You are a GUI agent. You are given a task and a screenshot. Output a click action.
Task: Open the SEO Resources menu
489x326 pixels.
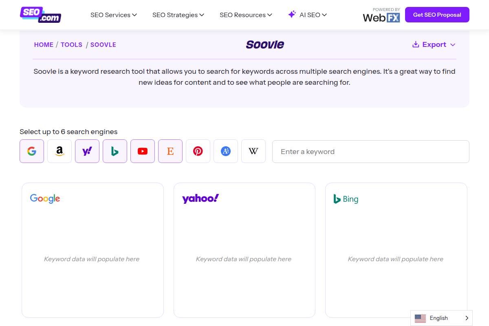click(x=245, y=15)
